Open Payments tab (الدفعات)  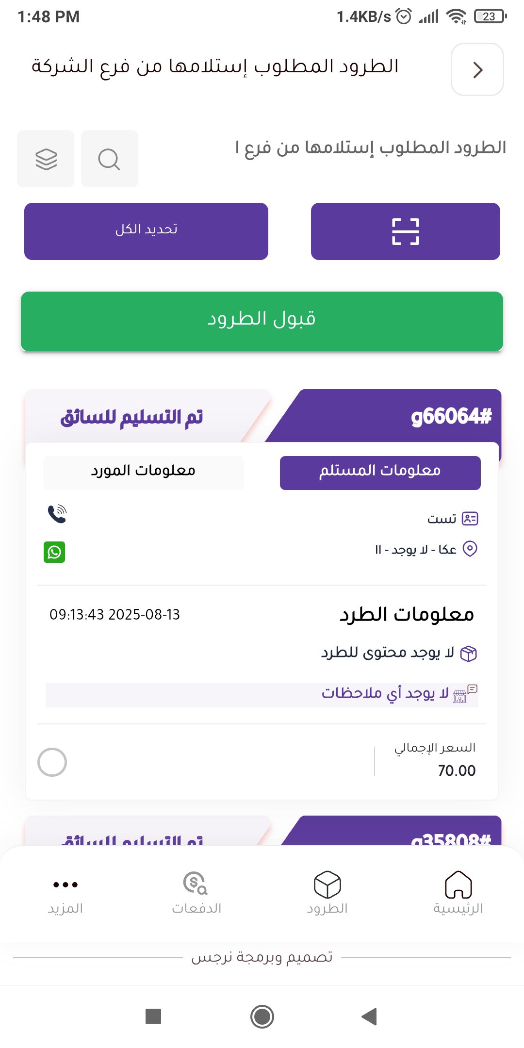click(196, 893)
